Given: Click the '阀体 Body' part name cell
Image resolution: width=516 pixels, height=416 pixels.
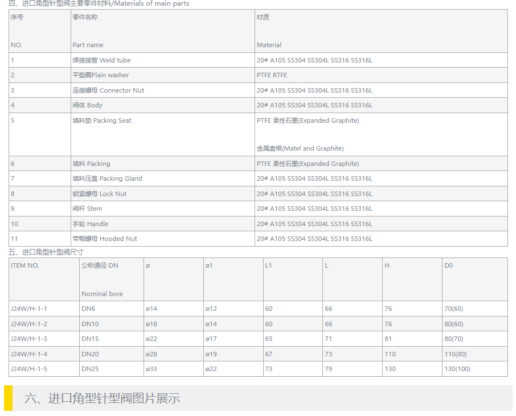Looking at the screenshot, I should click(88, 105).
